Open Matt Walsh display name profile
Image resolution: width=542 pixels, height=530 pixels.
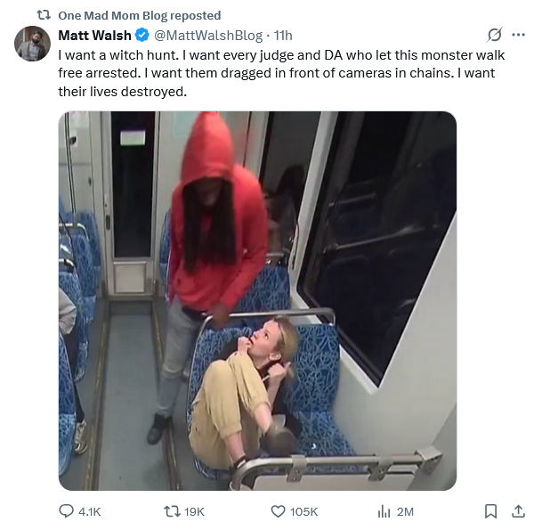click(94, 36)
